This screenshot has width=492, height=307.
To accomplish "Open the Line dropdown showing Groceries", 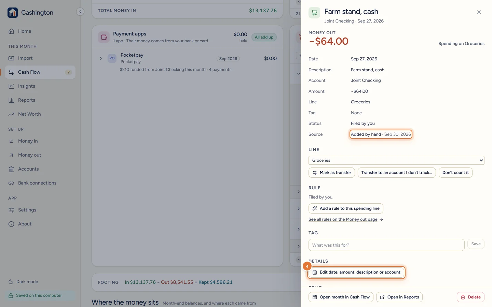I will coord(396,160).
